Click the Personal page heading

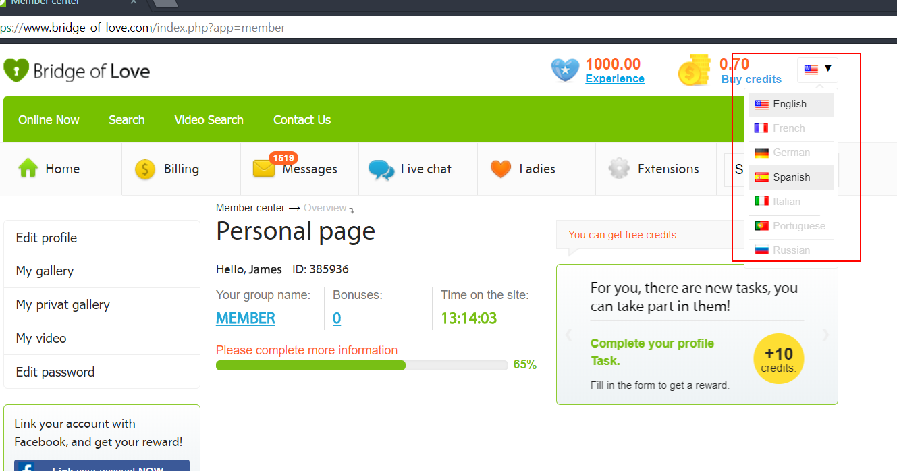[x=296, y=231]
